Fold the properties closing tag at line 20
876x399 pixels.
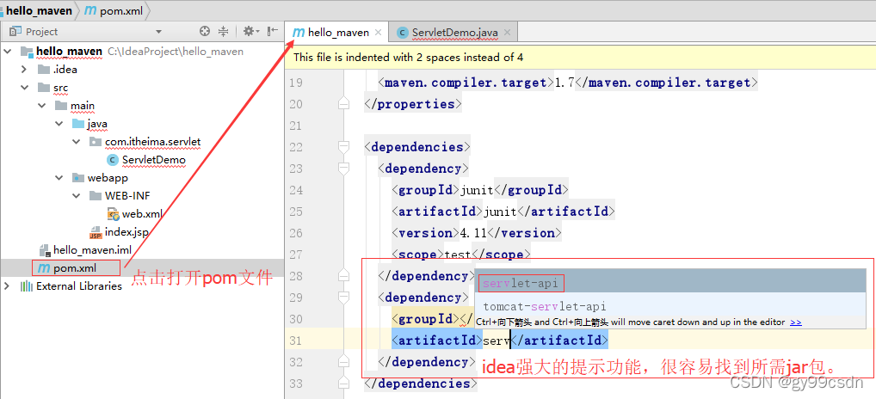[343, 104]
